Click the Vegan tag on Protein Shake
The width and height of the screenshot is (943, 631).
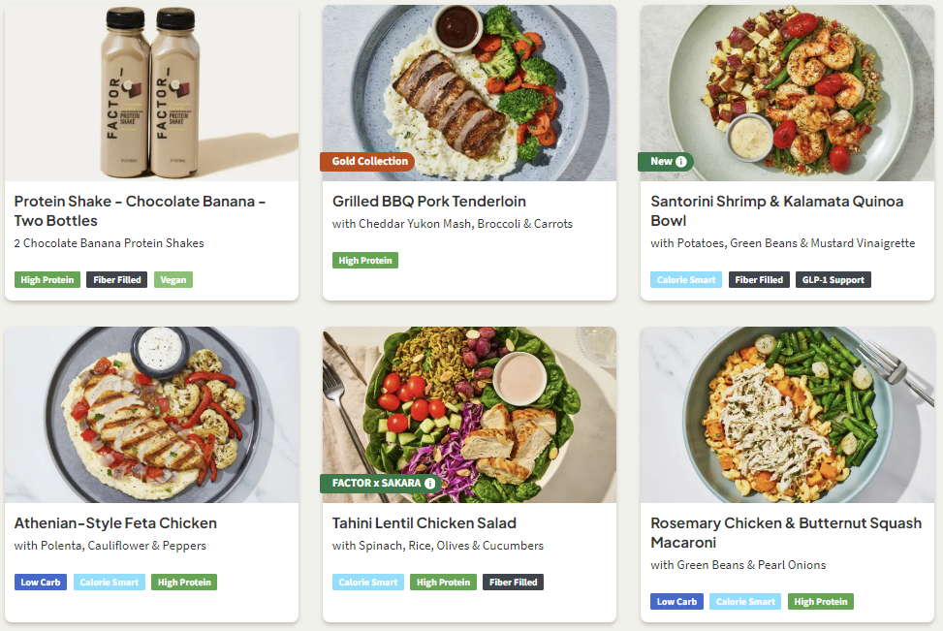point(173,280)
